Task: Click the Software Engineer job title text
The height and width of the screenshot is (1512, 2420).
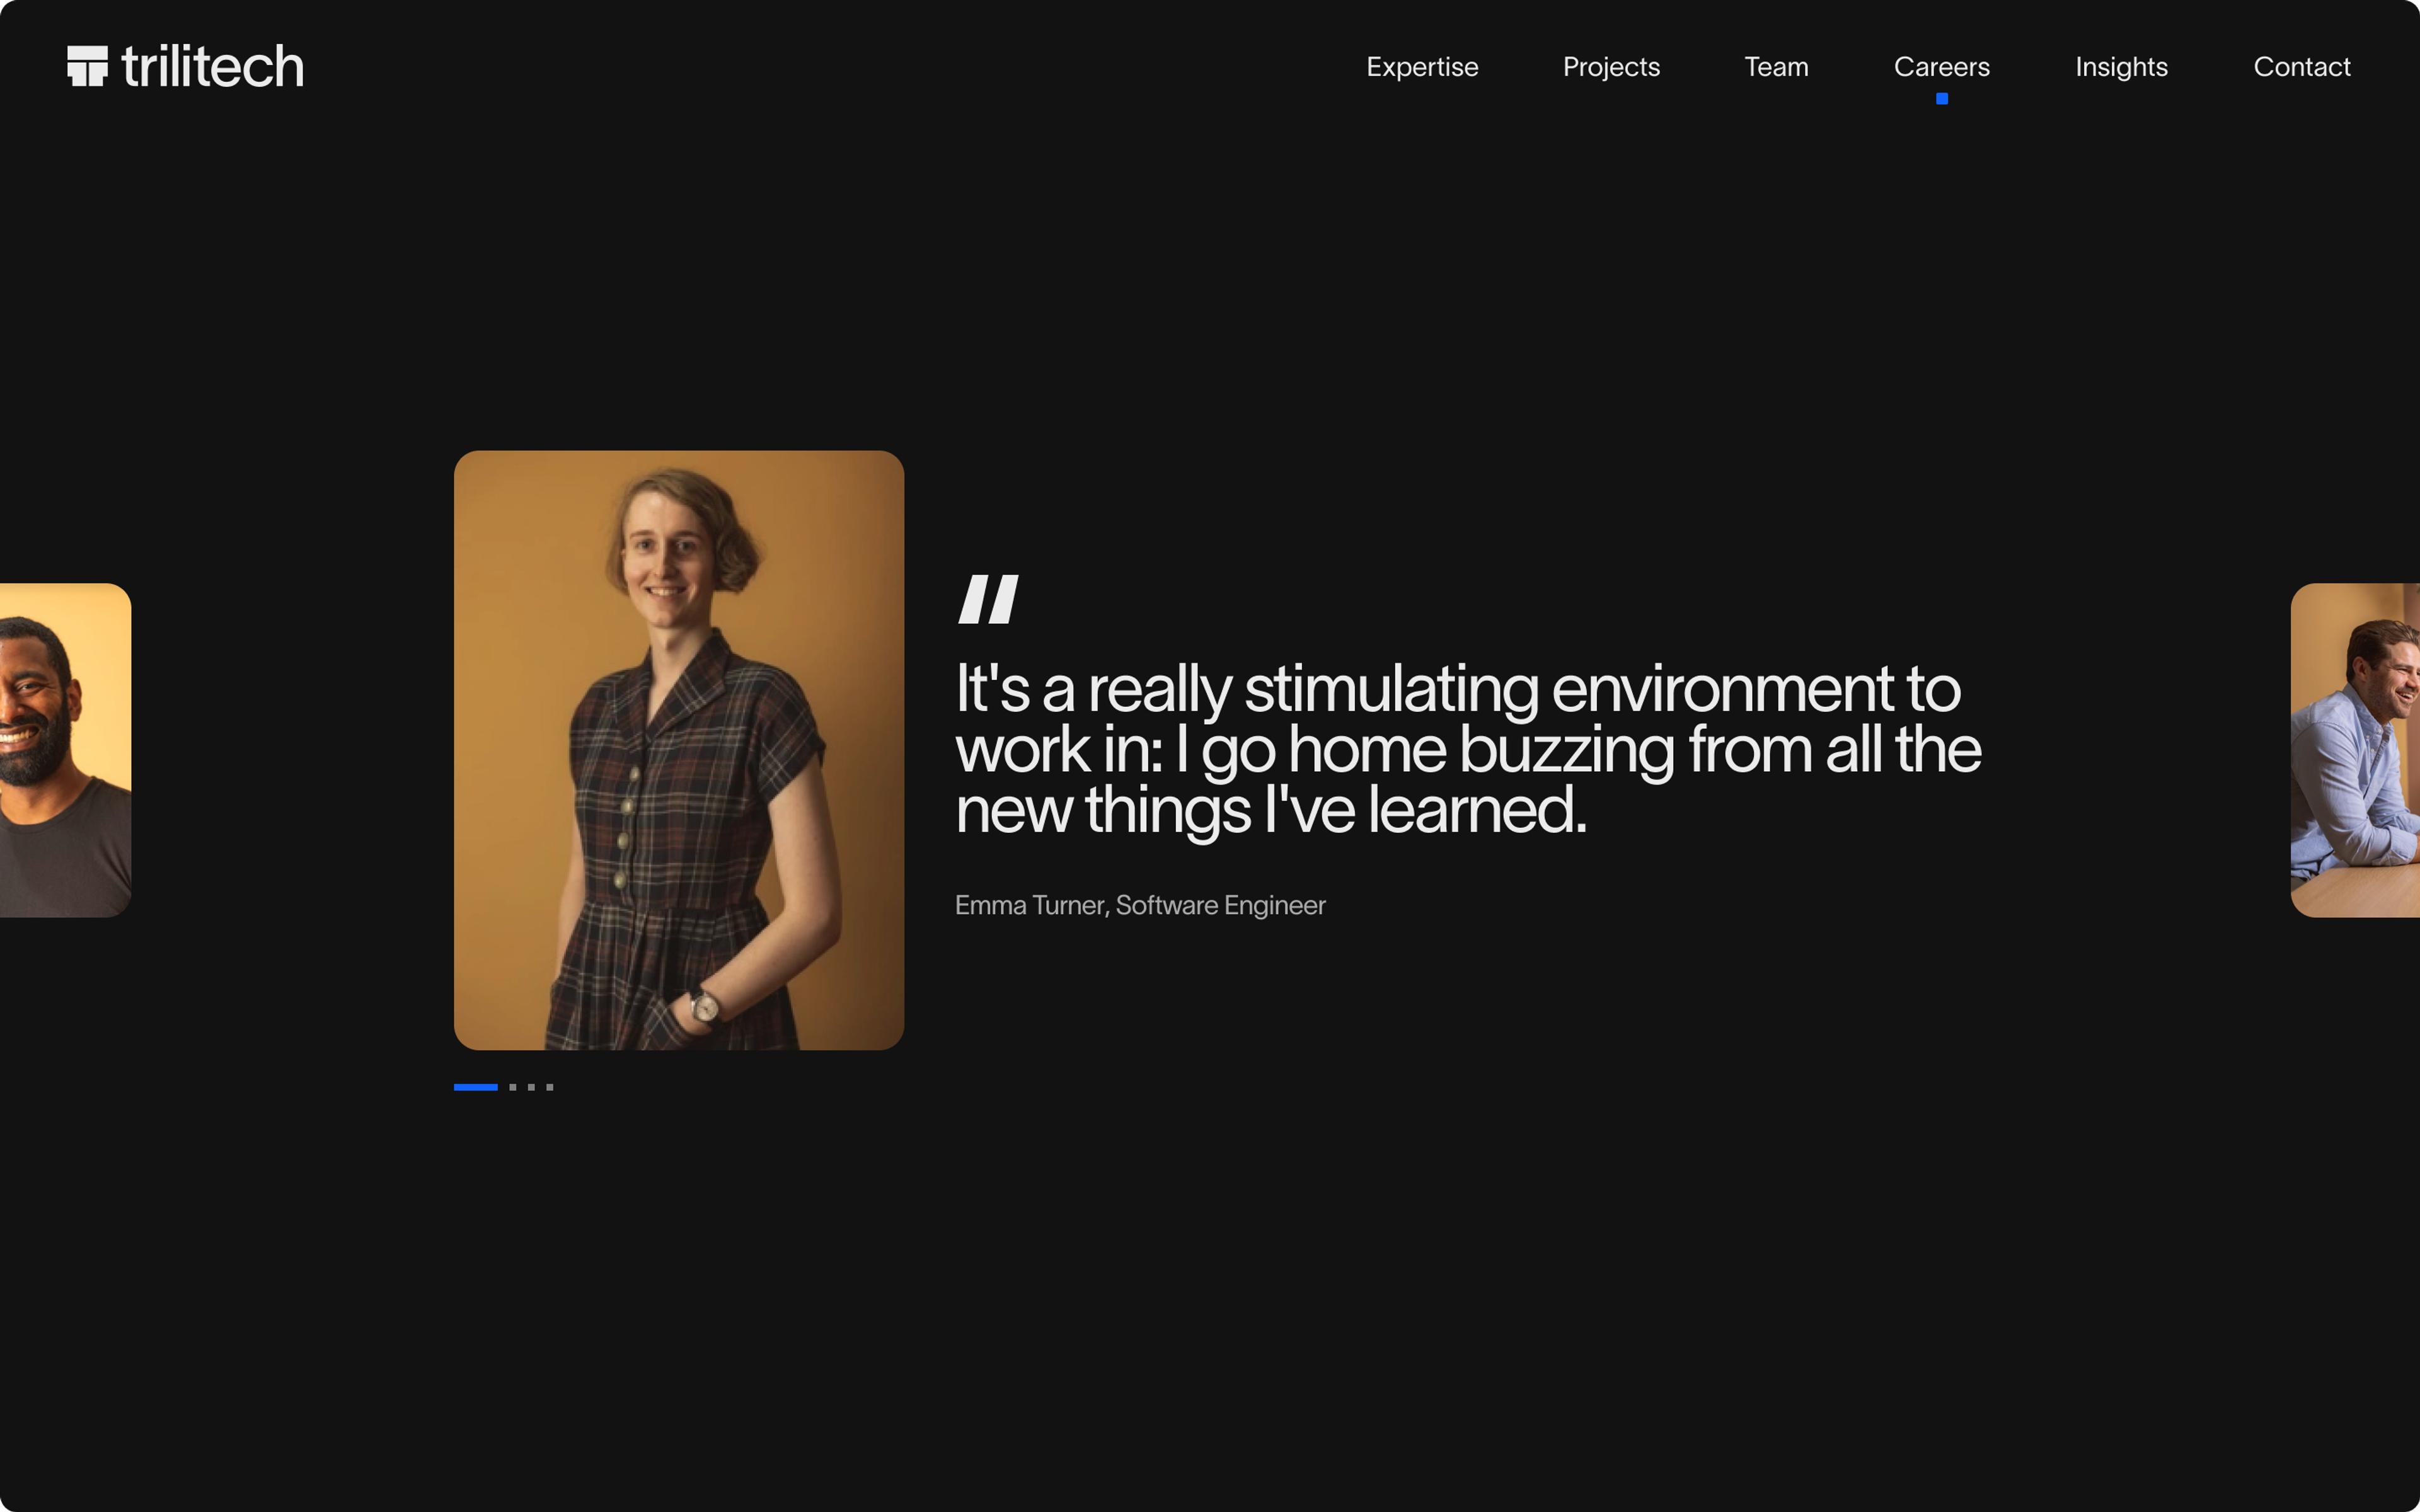Action: coord(1220,905)
